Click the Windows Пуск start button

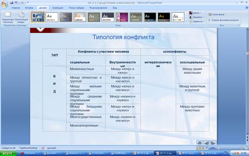point(8,153)
